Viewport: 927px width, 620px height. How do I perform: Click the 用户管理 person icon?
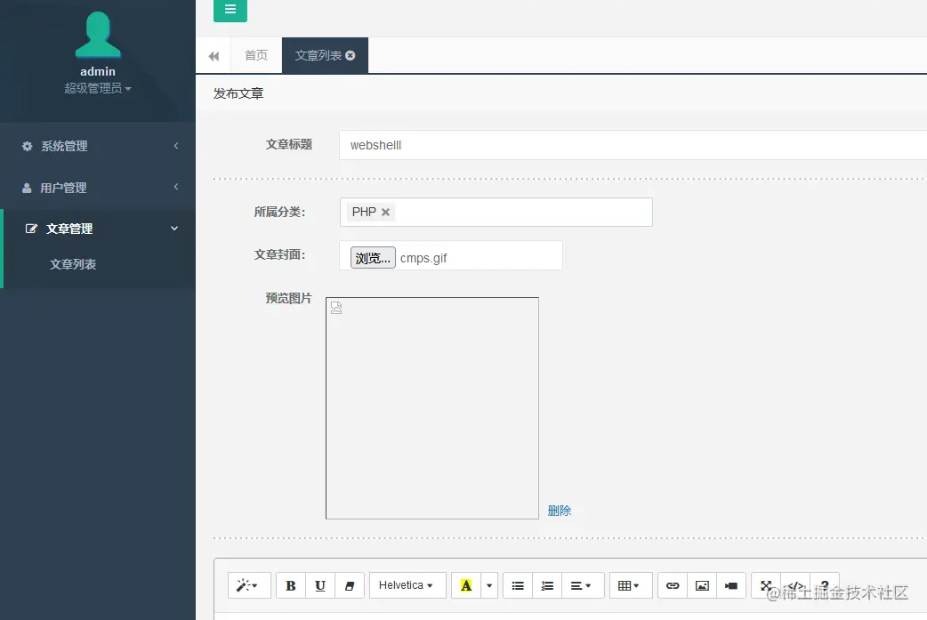(27, 188)
